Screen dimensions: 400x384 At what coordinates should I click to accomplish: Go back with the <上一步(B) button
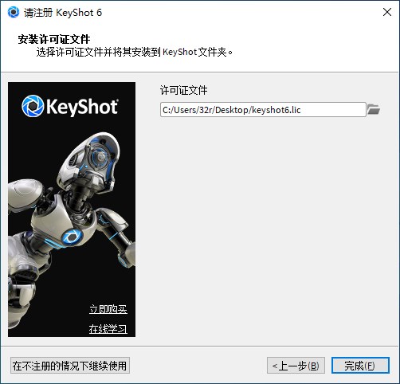tap(296, 366)
